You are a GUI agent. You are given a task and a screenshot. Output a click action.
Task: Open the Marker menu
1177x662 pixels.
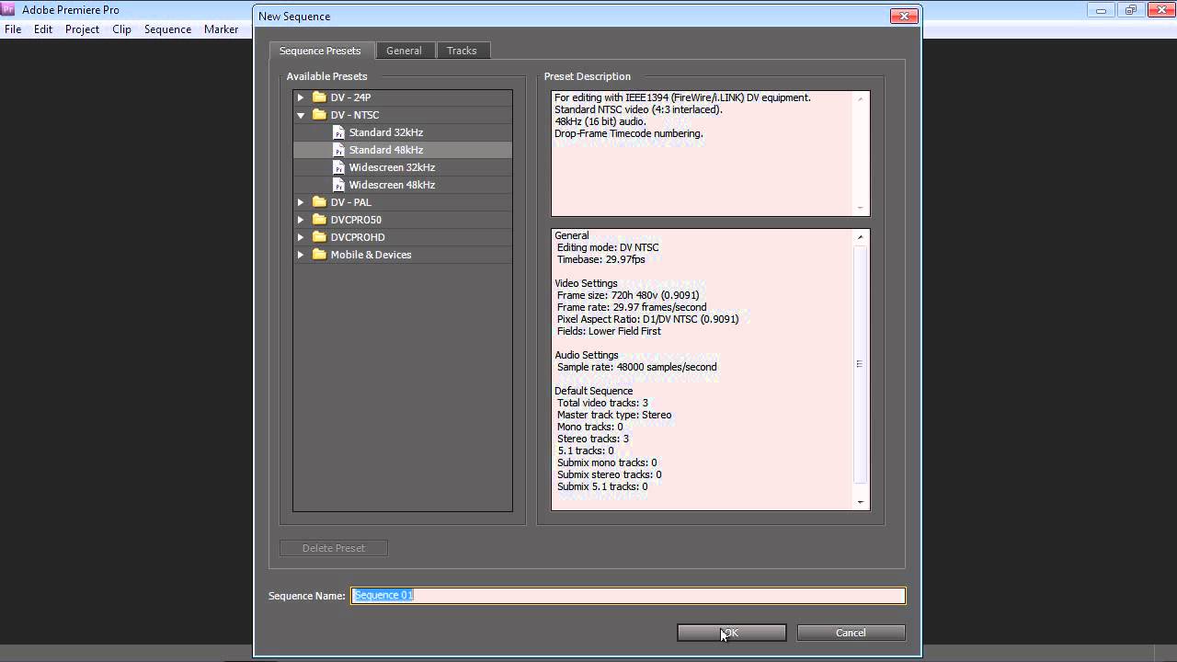(x=221, y=29)
